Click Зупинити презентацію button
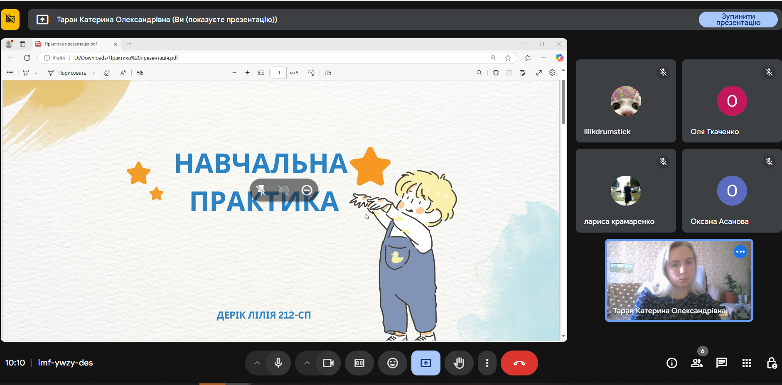Screen dimensions: 782x385 [738, 20]
